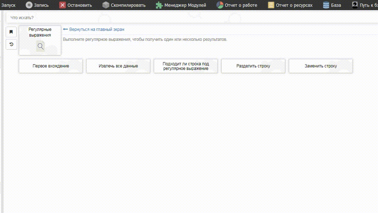Click the back arrow near Вернуться

point(65,29)
